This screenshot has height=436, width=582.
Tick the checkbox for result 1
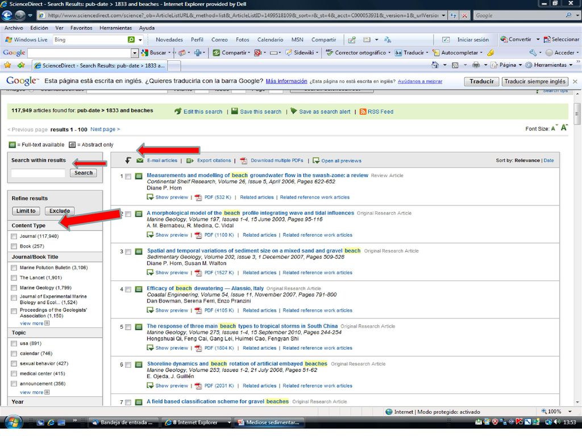pyautogui.click(x=128, y=177)
